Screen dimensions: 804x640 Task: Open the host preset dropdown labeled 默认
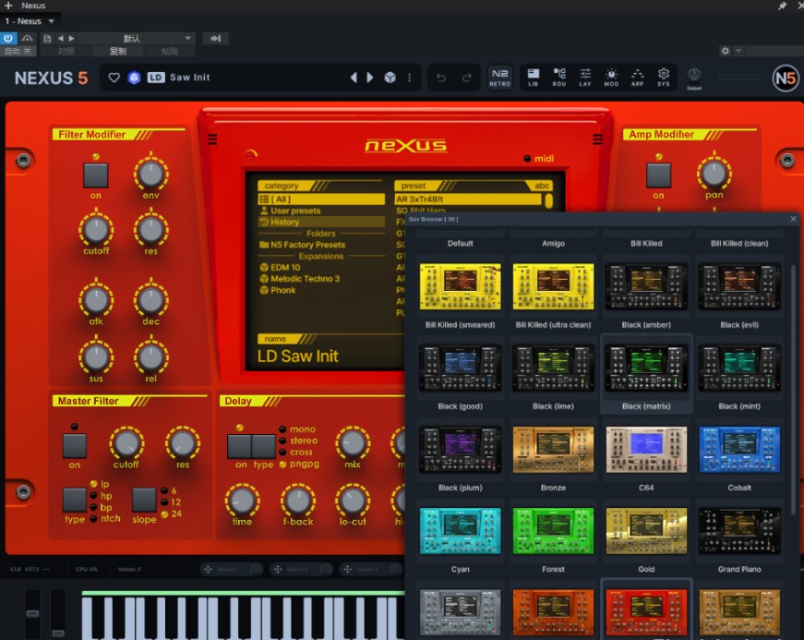tap(136, 38)
